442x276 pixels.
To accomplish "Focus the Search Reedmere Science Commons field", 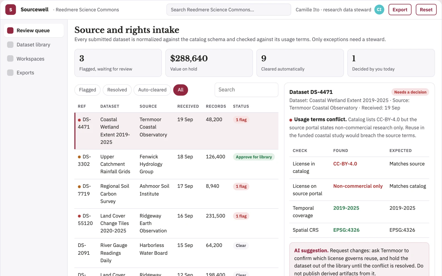I will pyautogui.click(x=228, y=10).
